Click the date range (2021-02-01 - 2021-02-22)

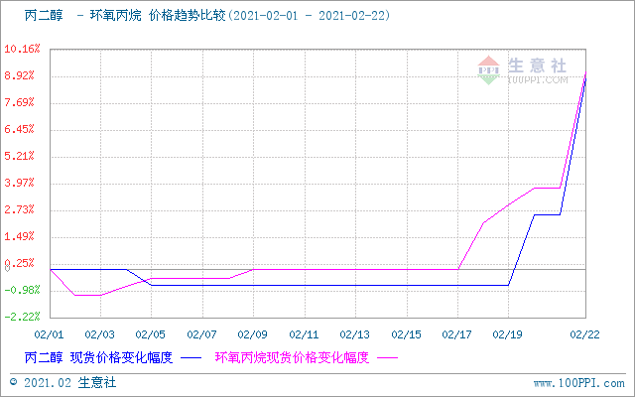[309, 16]
